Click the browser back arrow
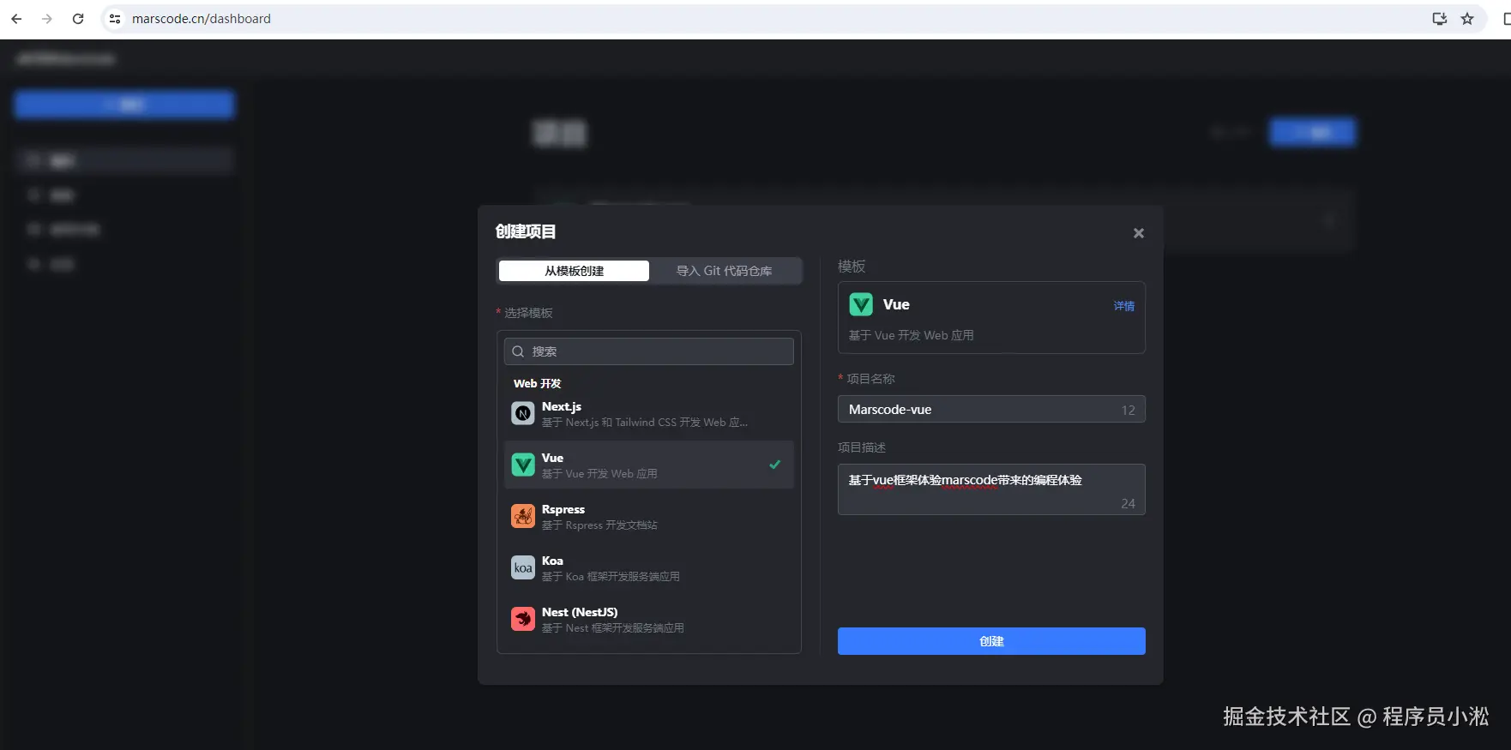This screenshot has width=1511, height=750. [x=16, y=19]
